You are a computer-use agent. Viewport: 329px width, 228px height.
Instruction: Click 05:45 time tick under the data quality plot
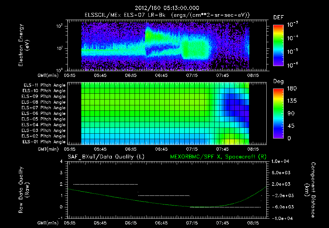[x=100, y=223]
